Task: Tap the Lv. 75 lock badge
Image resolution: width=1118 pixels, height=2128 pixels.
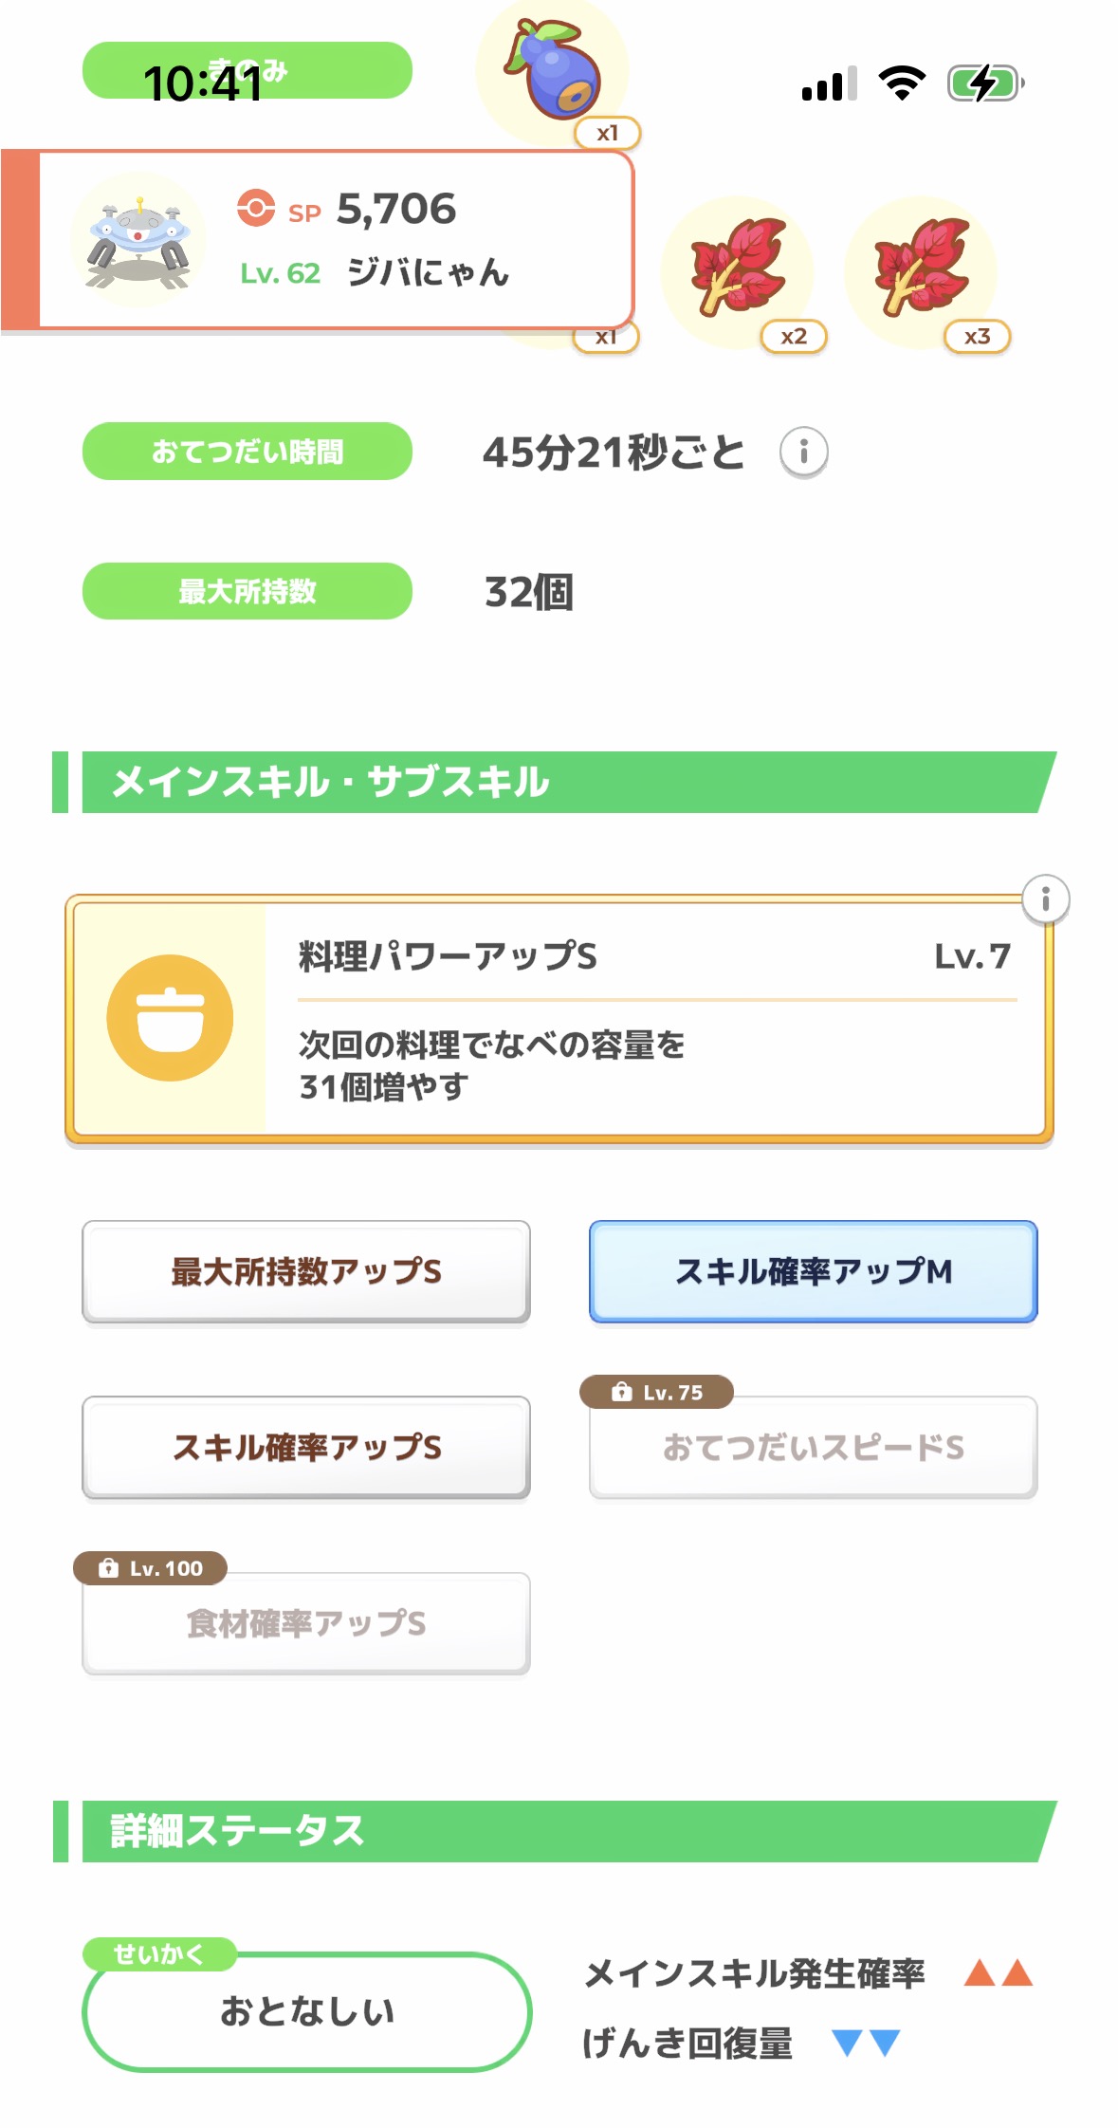Action: [656, 1392]
